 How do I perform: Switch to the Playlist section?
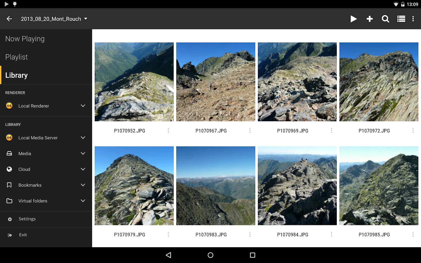click(x=16, y=57)
